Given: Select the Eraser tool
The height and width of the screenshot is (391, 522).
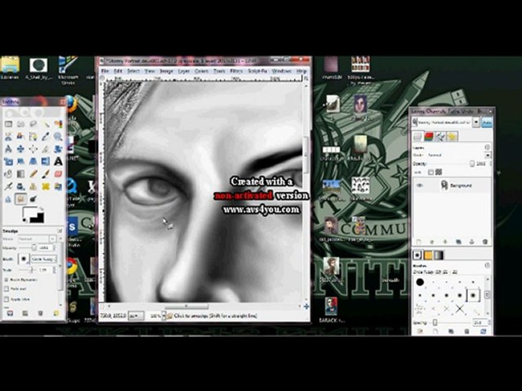Looking at the screenshot, I should tap(59, 174).
